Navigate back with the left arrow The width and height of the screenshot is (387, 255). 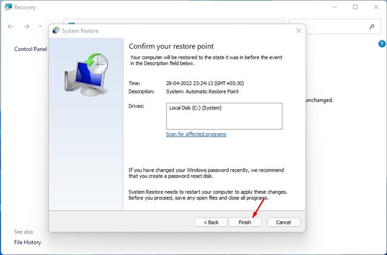pyautogui.click(x=10, y=27)
